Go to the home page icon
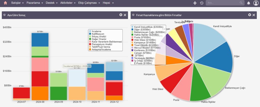The width and height of the screenshot is (260, 107). point(6,3)
